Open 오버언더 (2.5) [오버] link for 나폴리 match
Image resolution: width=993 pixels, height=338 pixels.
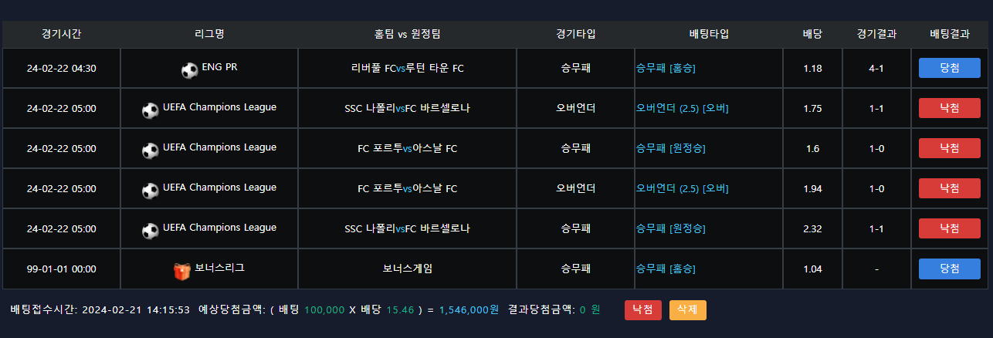(682, 108)
